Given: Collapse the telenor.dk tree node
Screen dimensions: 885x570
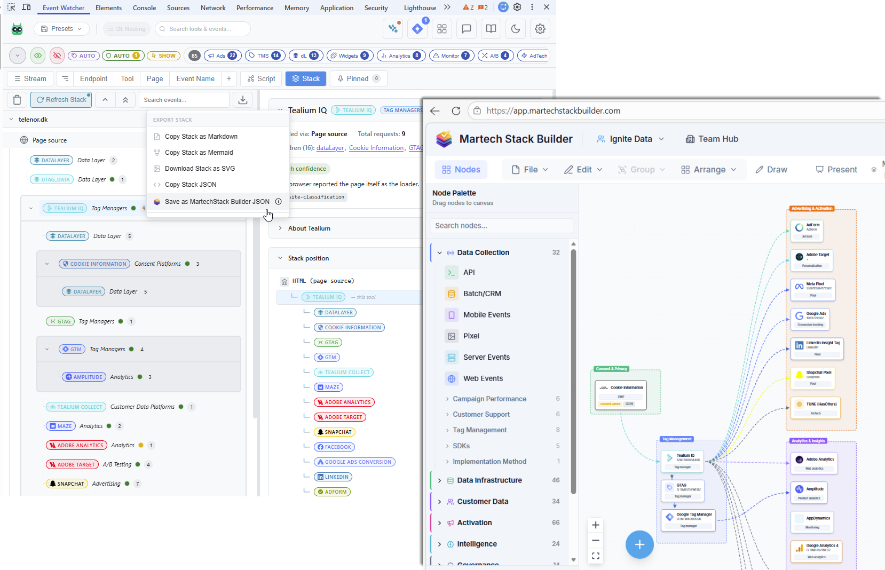Looking at the screenshot, I should pos(11,120).
